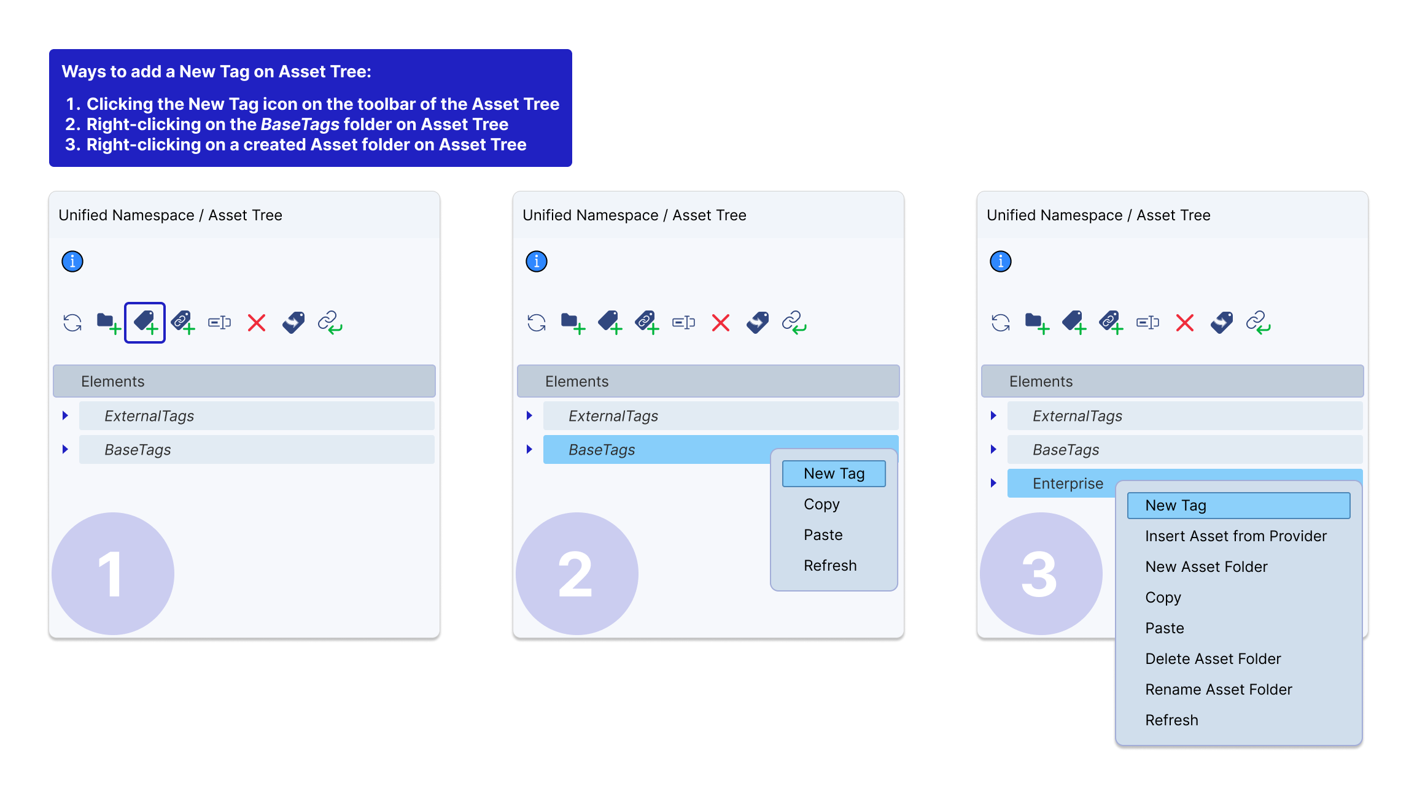This screenshot has width=1417, height=794.
Task: Click the highlighted New Tag toolbar icon
Action: coord(145,322)
